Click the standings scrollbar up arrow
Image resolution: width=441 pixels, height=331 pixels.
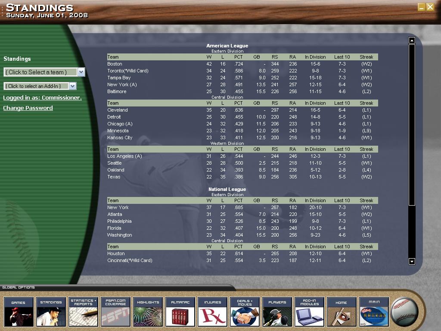412,41
